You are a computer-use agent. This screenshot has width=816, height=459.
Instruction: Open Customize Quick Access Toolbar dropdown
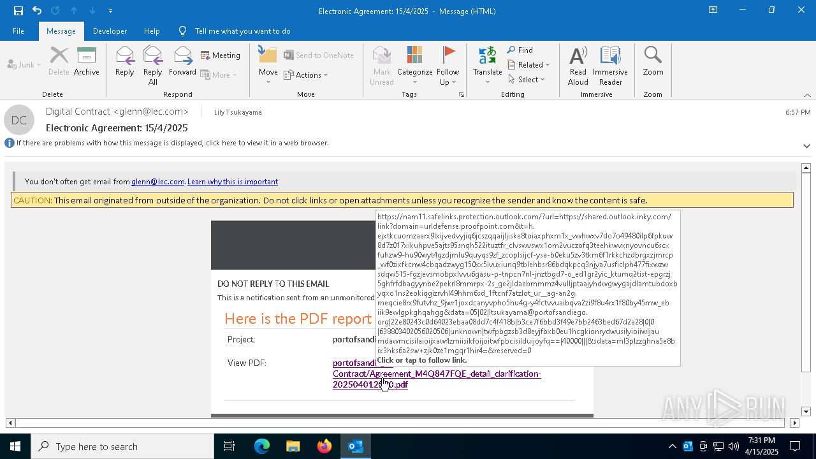coord(110,11)
